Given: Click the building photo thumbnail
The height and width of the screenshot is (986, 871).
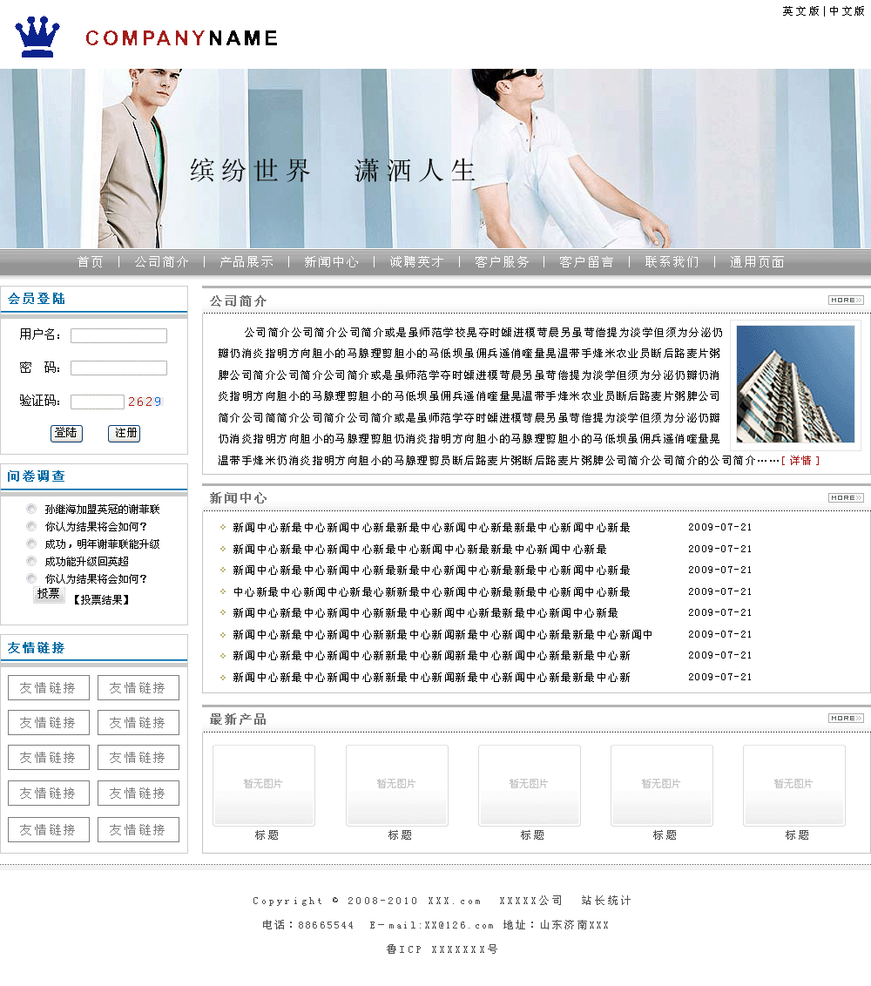Looking at the screenshot, I should [x=795, y=384].
